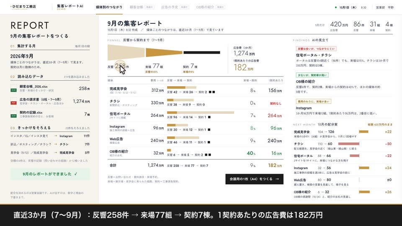Viewport: 402px width, 226px height.
Task: Click the 広告費（3か月）1,274万円 figure
Action: tap(244, 53)
